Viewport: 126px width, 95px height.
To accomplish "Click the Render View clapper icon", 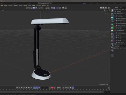I will pyautogui.click(x=101, y=8).
